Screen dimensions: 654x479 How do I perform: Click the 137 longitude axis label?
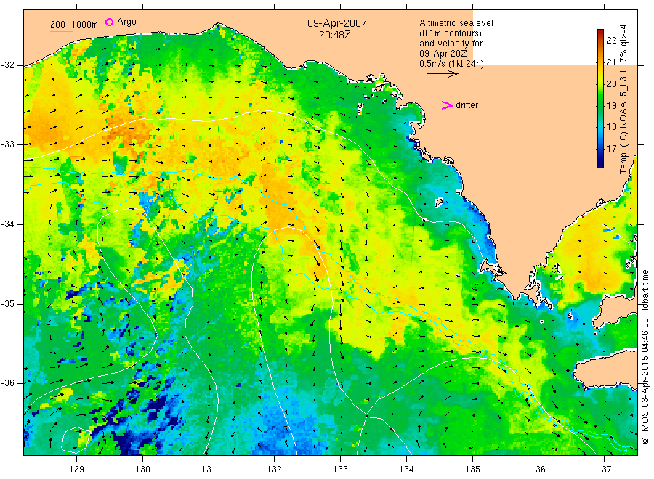coord(604,470)
